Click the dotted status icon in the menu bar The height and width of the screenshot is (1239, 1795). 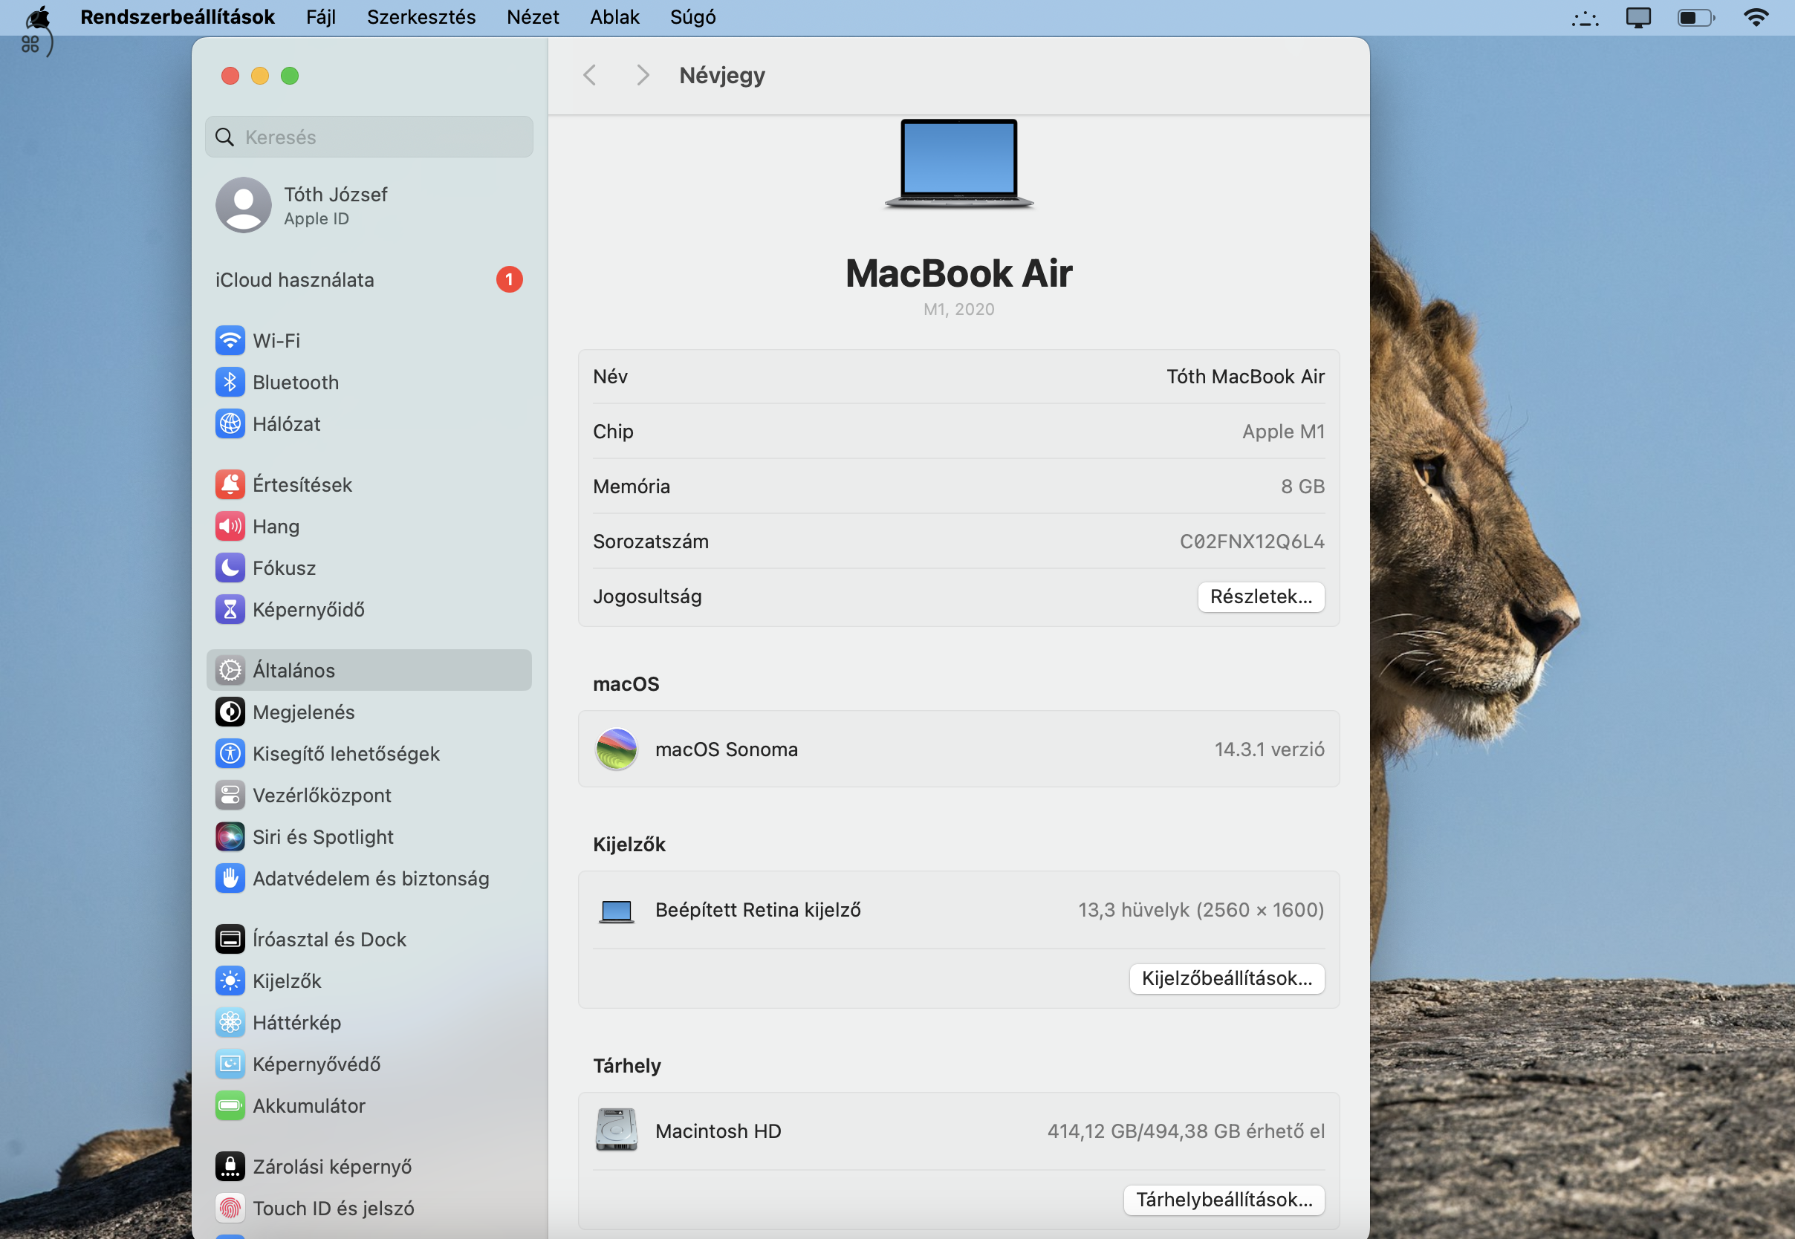click(x=1585, y=19)
